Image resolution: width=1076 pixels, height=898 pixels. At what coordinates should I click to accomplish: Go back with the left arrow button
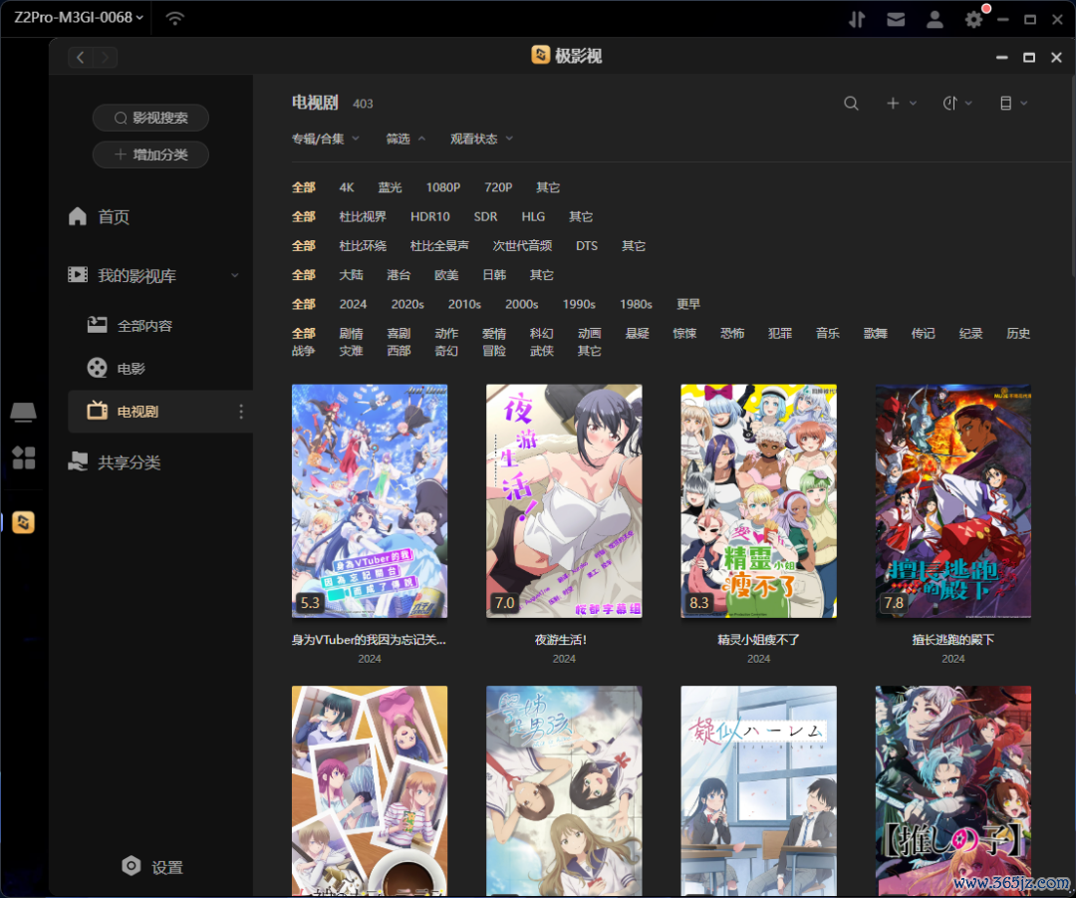pos(81,57)
